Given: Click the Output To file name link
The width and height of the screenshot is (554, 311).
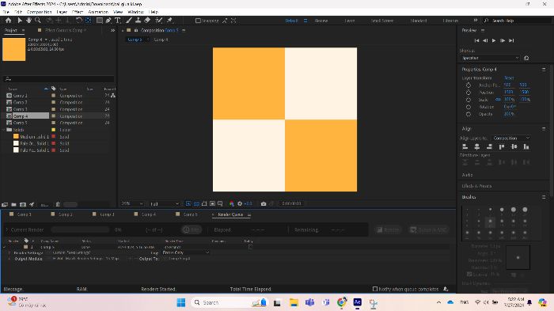Looking at the screenshot, I should [179, 259].
